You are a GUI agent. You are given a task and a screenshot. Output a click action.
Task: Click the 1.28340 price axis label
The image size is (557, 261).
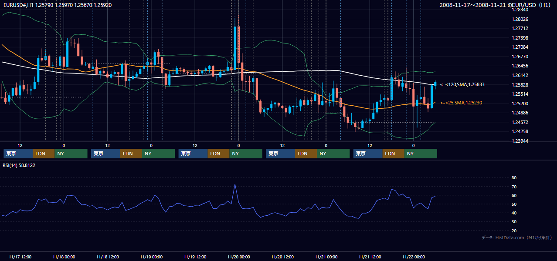point(520,10)
